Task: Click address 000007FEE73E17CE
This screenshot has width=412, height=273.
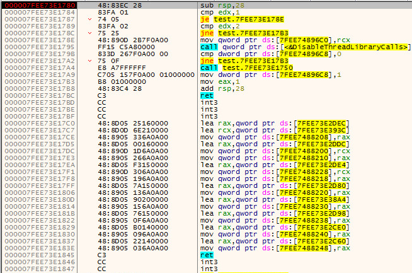Action: pos(40,137)
